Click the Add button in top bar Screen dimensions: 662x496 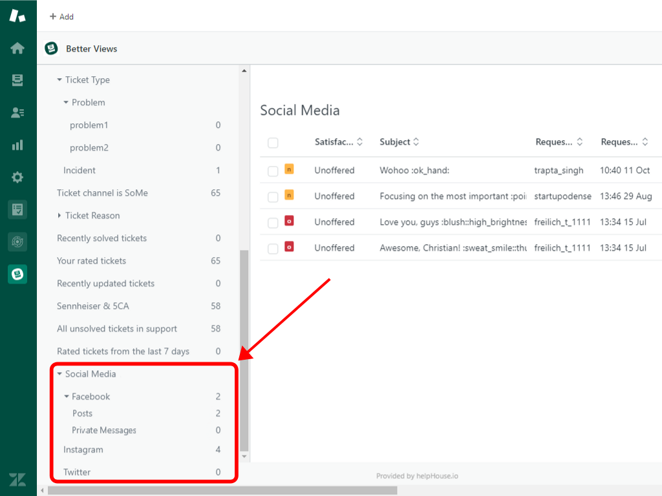click(x=62, y=17)
